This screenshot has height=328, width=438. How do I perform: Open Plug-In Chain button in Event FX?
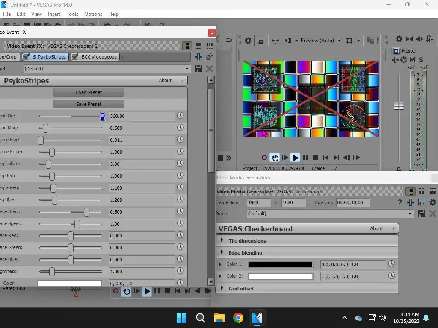[198, 57]
